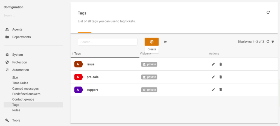Go to the Agents page
Screen dimensions: 280x126
click(x=17, y=29)
